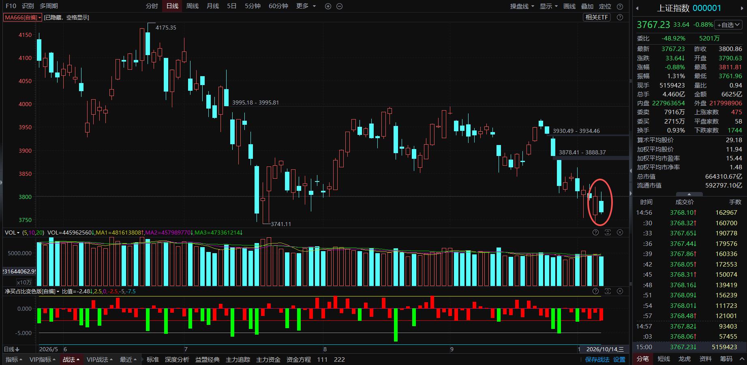
Task: Expand the 指标 menu at bottom
Action: tap(14, 359)
